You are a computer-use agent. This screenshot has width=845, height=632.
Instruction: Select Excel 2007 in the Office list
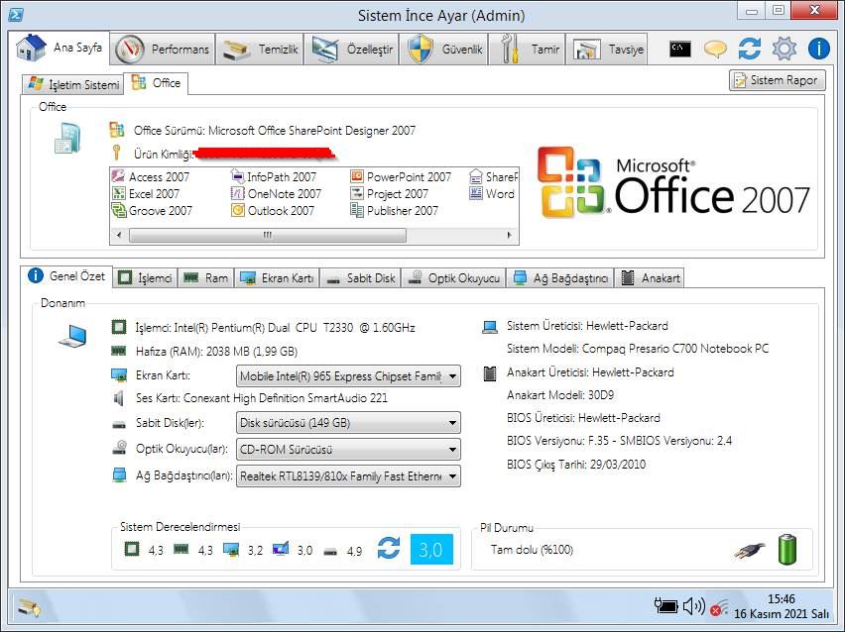pyautogui.click(x=146, y=194)
